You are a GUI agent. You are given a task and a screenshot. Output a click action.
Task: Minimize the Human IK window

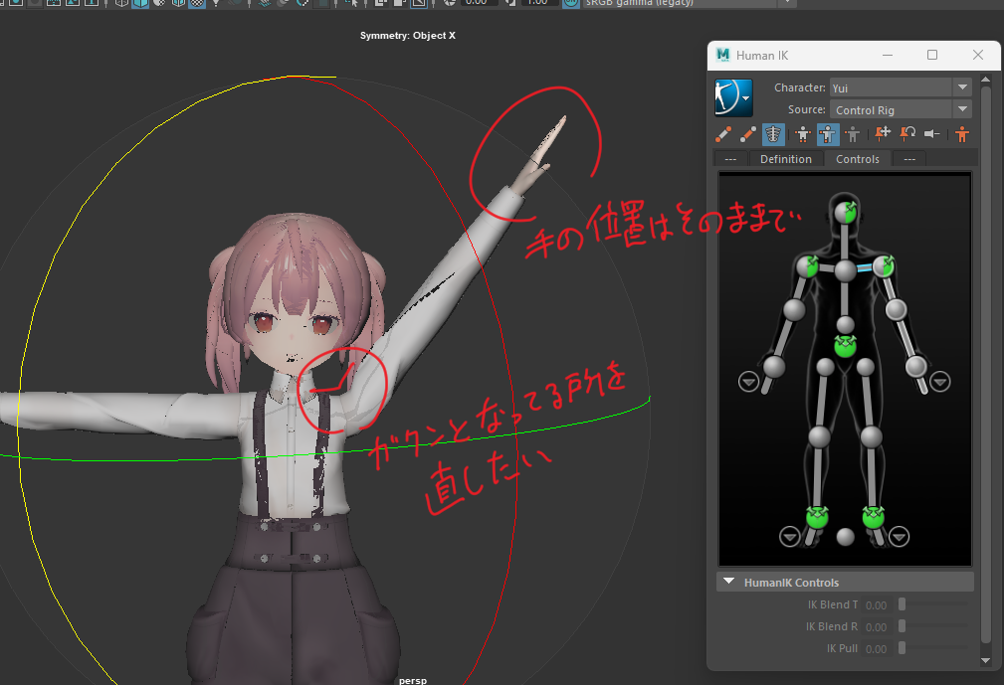tap(888, 55)
